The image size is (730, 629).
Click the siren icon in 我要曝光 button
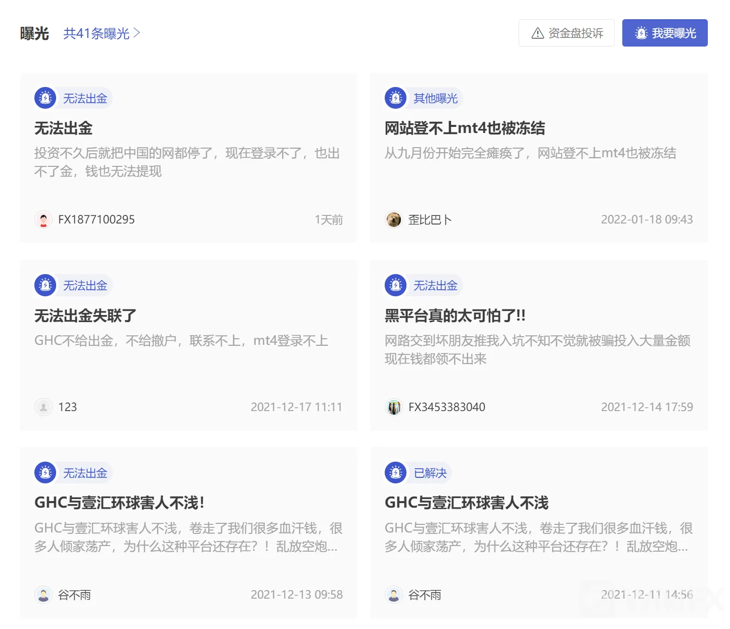(x=641, y=33)
